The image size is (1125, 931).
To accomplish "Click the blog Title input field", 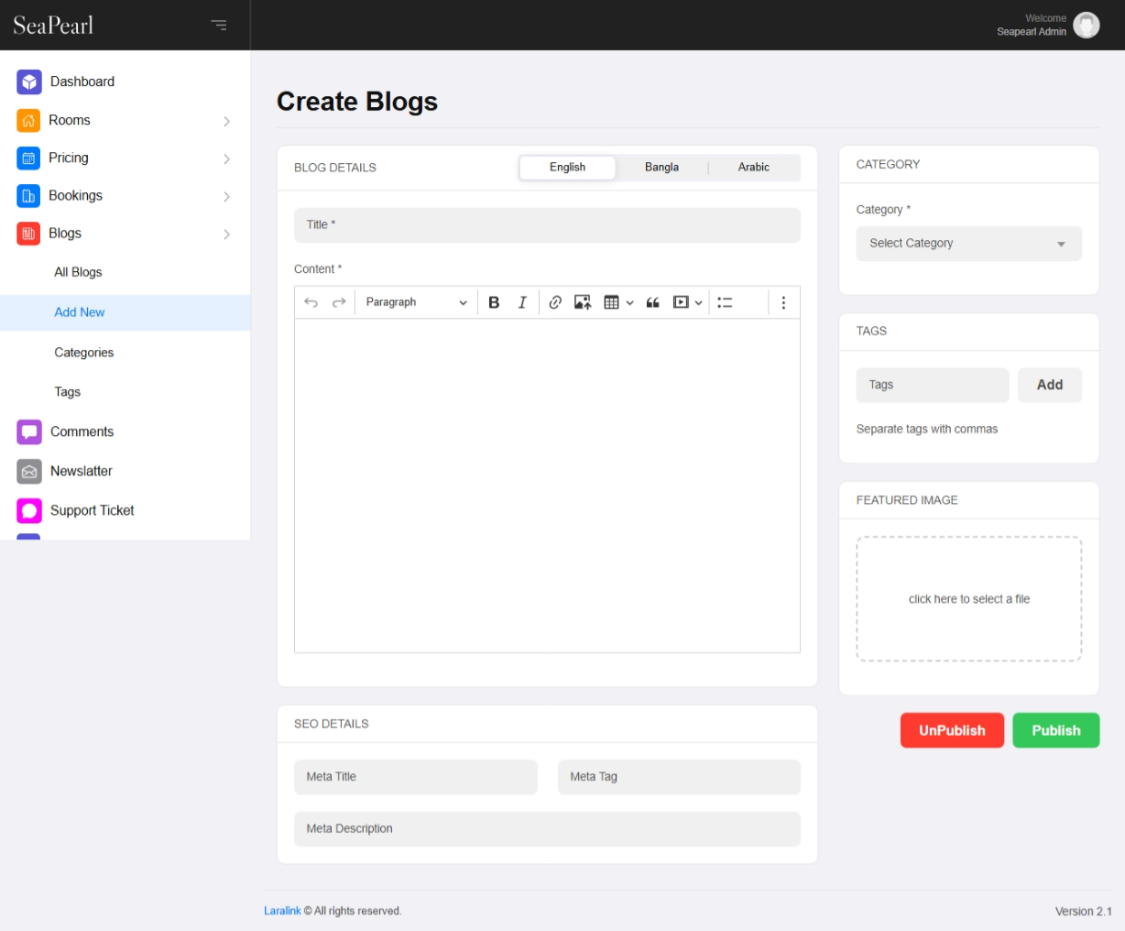I will point(547,225).
